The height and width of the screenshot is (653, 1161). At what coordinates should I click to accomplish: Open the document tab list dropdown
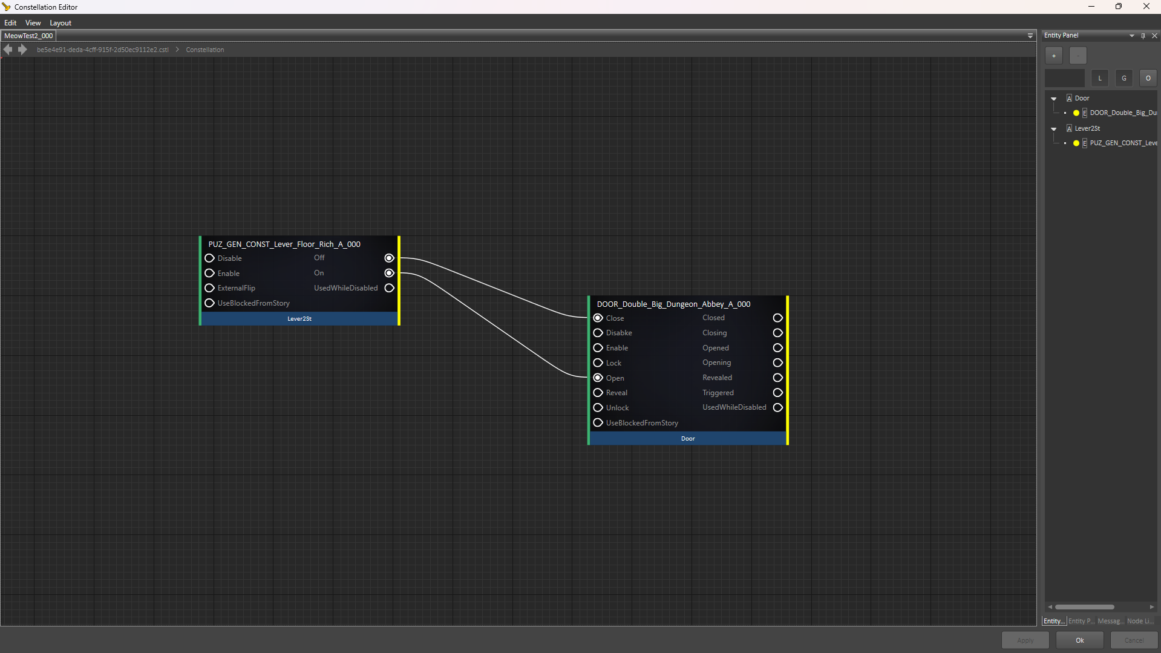[1030, 36]
